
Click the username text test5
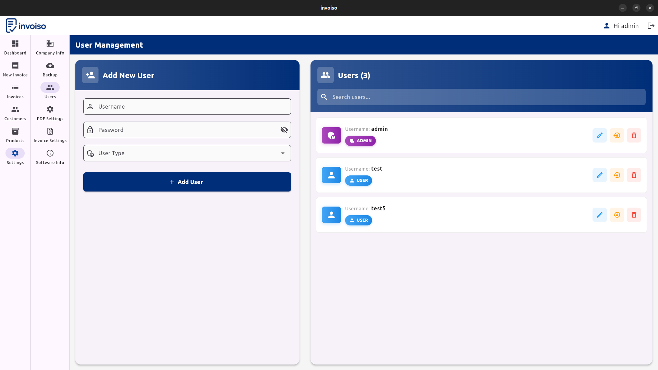point(378,208)
